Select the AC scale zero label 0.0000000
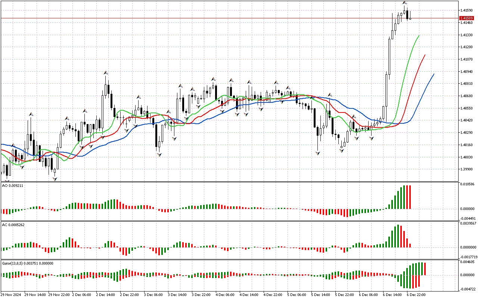The height and width of the screenshot is (299, 478). pos(468,247)
